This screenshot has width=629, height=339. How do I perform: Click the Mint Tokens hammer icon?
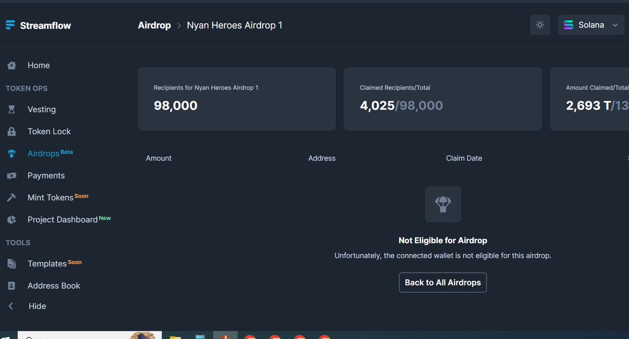click(x=11, y=198)
